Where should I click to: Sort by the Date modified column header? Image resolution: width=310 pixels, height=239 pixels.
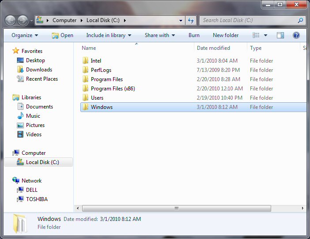213,48
